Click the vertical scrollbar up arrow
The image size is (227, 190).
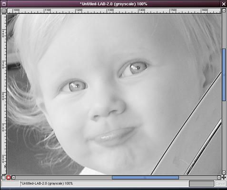[224, 10]
